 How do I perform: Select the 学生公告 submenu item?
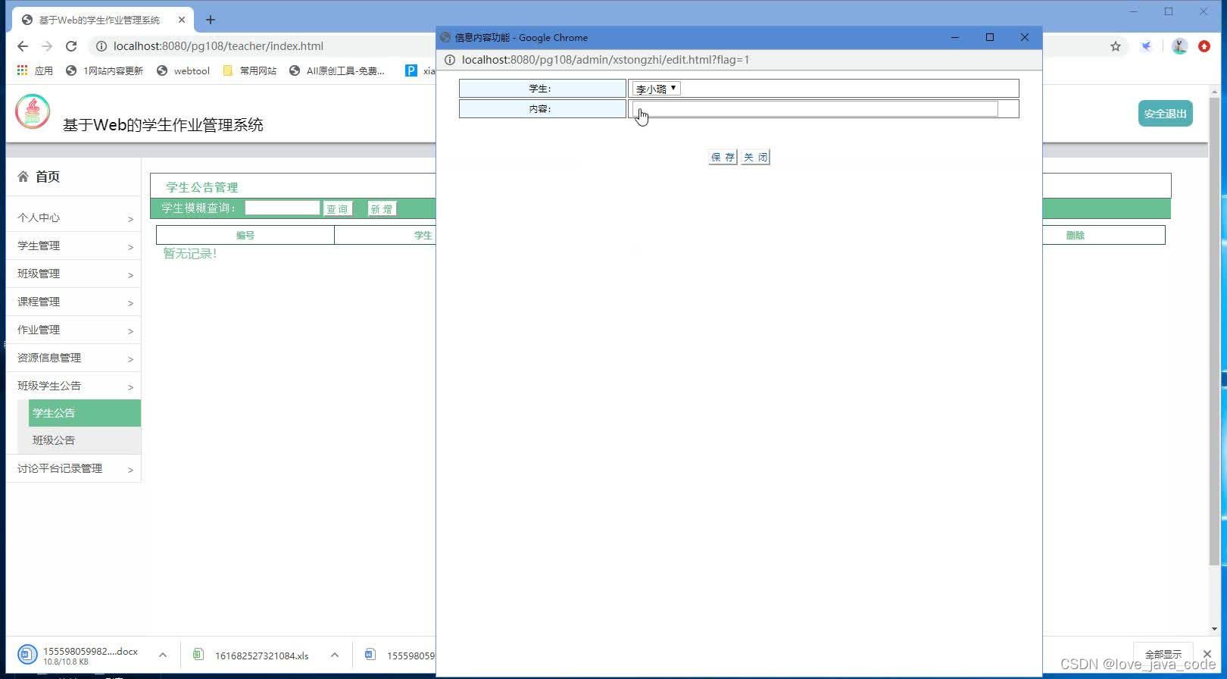85,413
